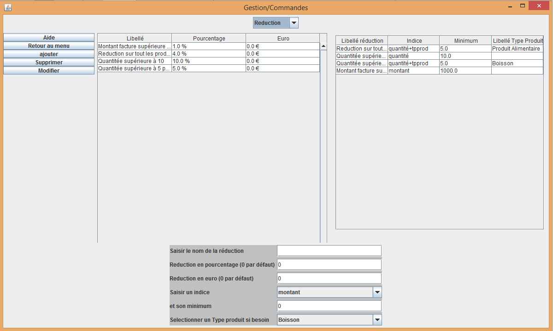553x331 pixels.
Task: Click the ajouter button
Action: point(49,54)
